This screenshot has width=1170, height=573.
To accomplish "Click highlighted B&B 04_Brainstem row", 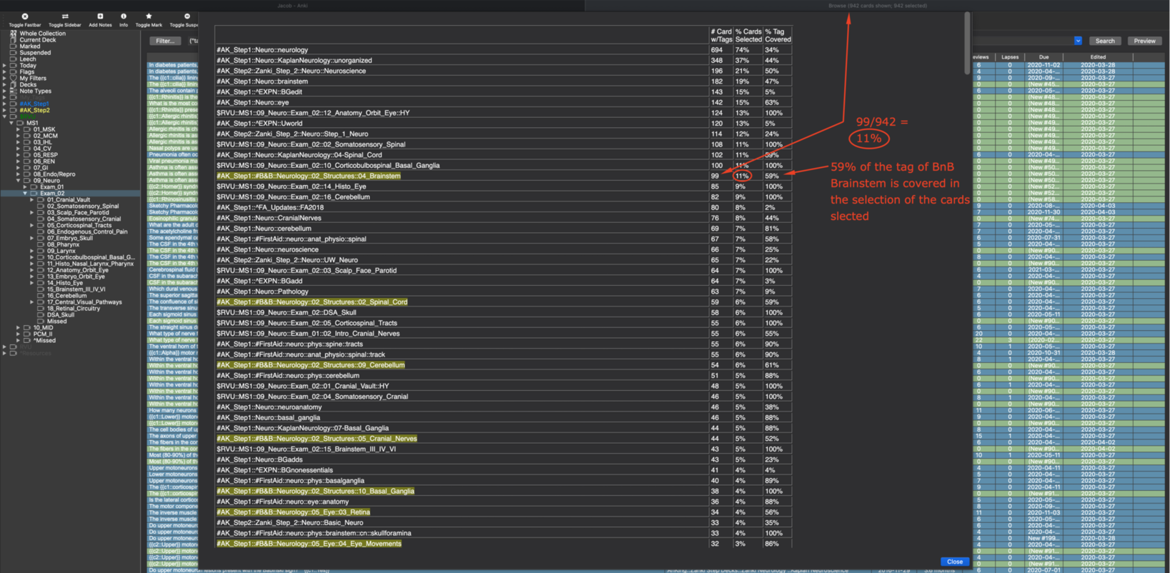I will coord(503,176).
